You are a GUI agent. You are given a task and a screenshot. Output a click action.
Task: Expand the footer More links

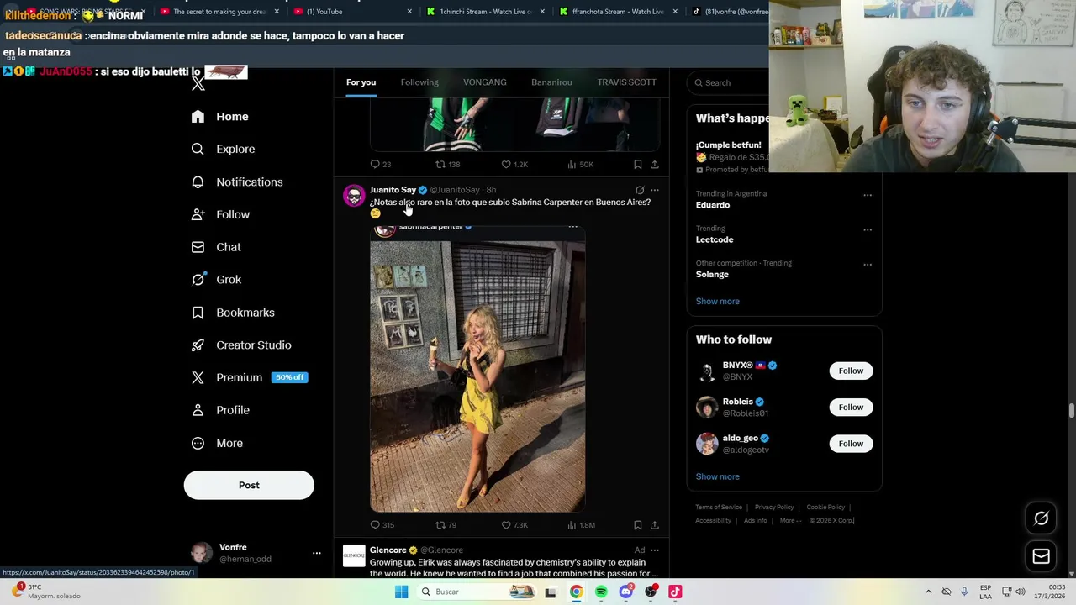tap(790, 520)
